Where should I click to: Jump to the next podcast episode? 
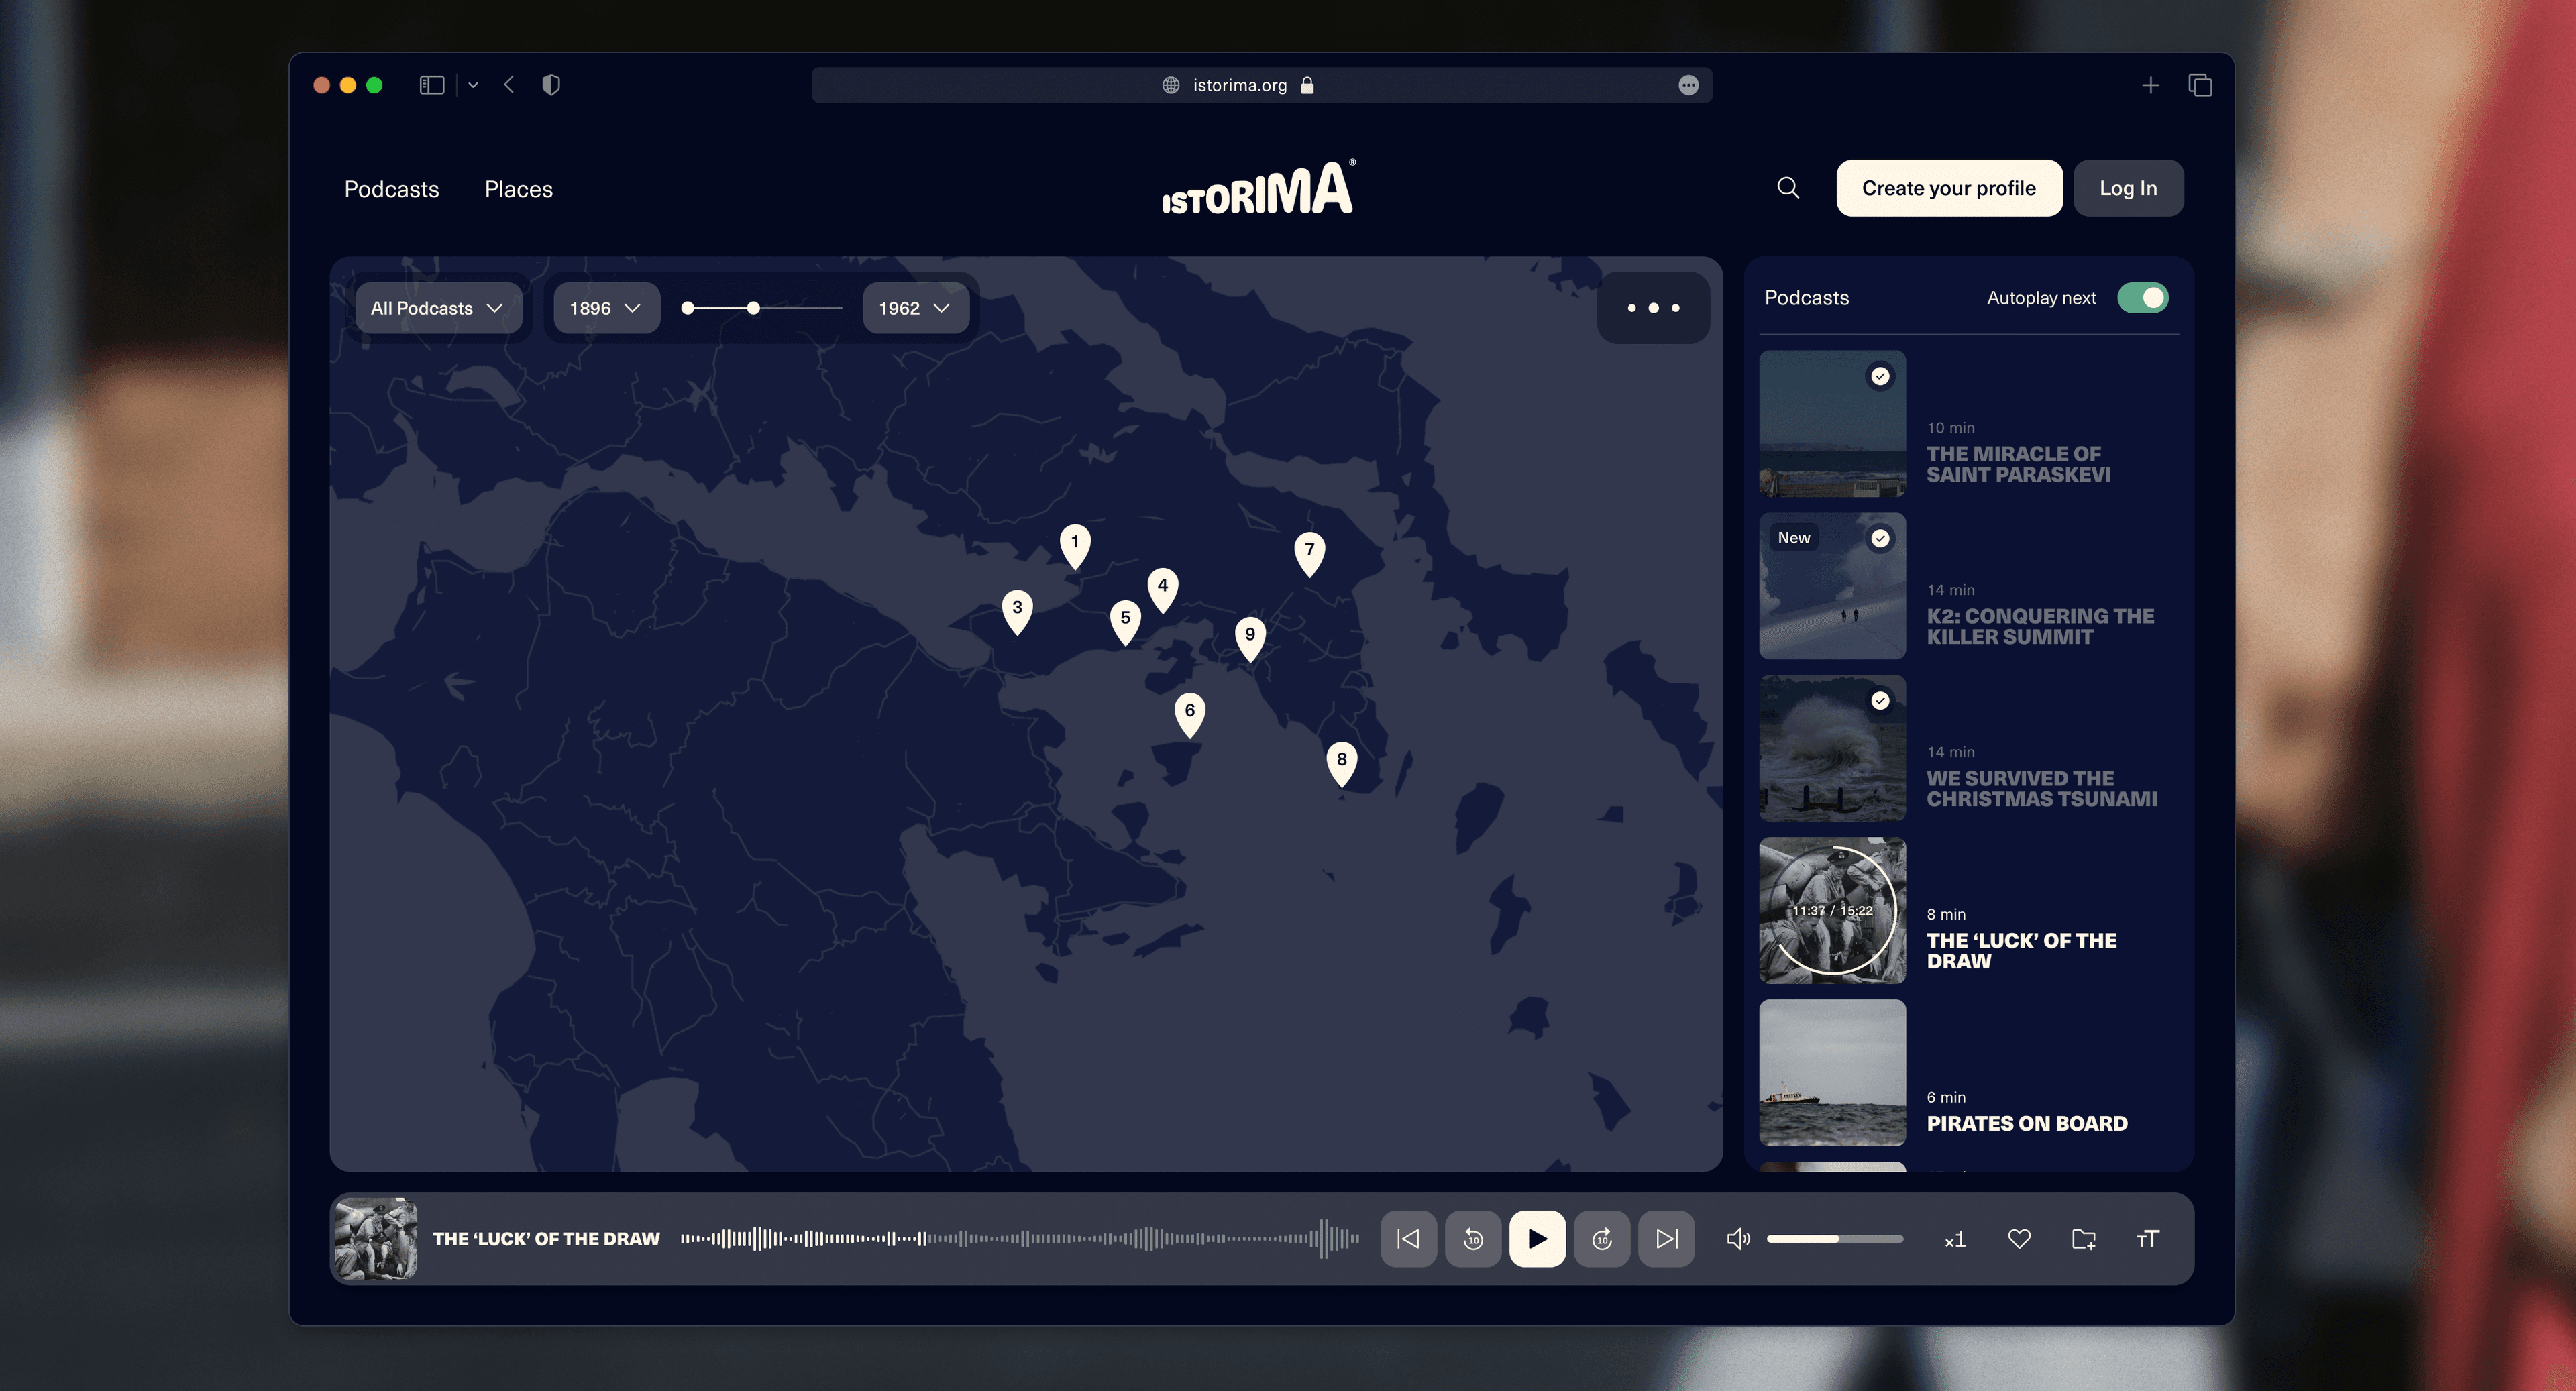1665,1238
